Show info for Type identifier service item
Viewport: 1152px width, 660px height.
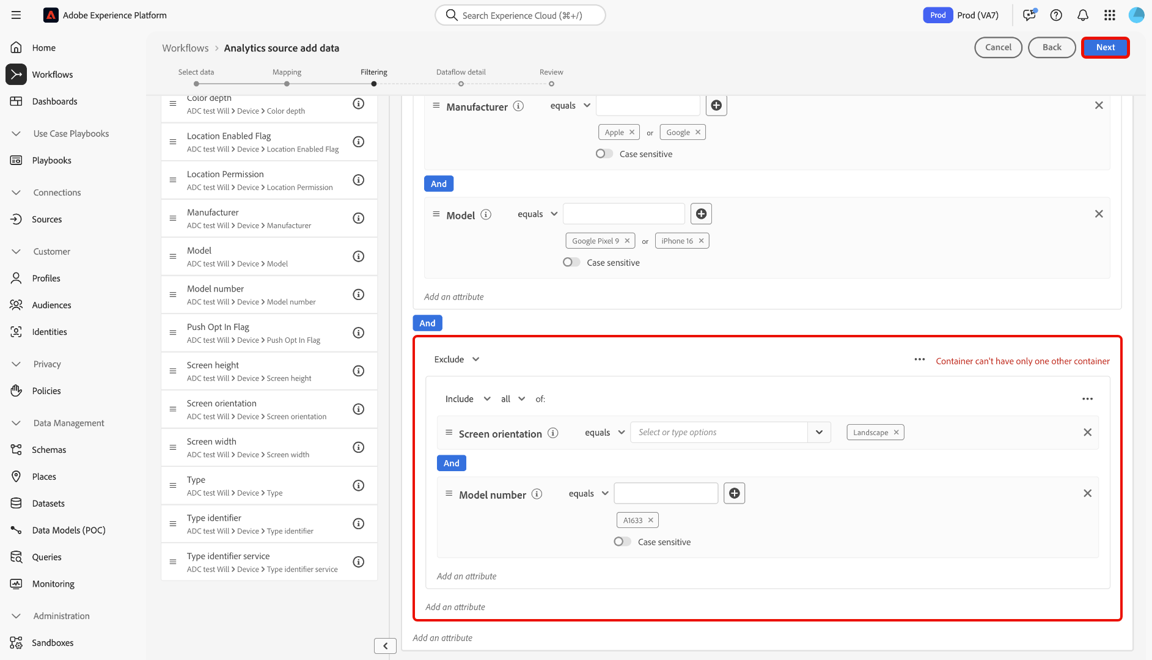[359, 562]
